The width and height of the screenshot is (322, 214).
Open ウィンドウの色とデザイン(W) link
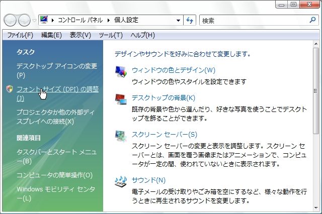[x=173, y=70]
